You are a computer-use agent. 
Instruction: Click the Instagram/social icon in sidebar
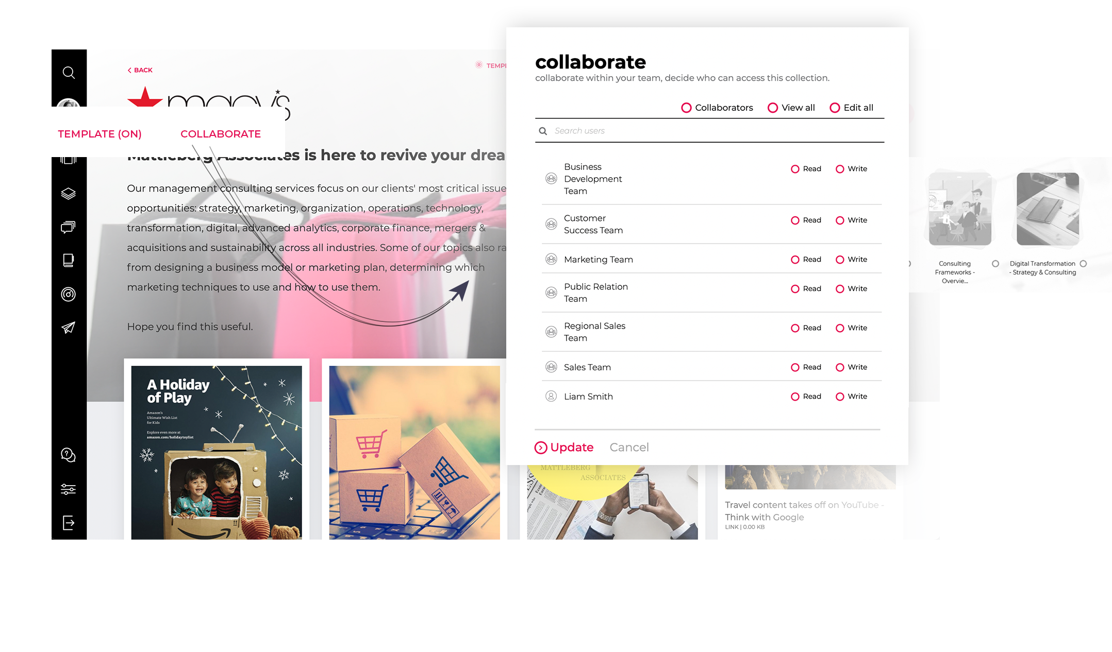(x=69, y=294)
